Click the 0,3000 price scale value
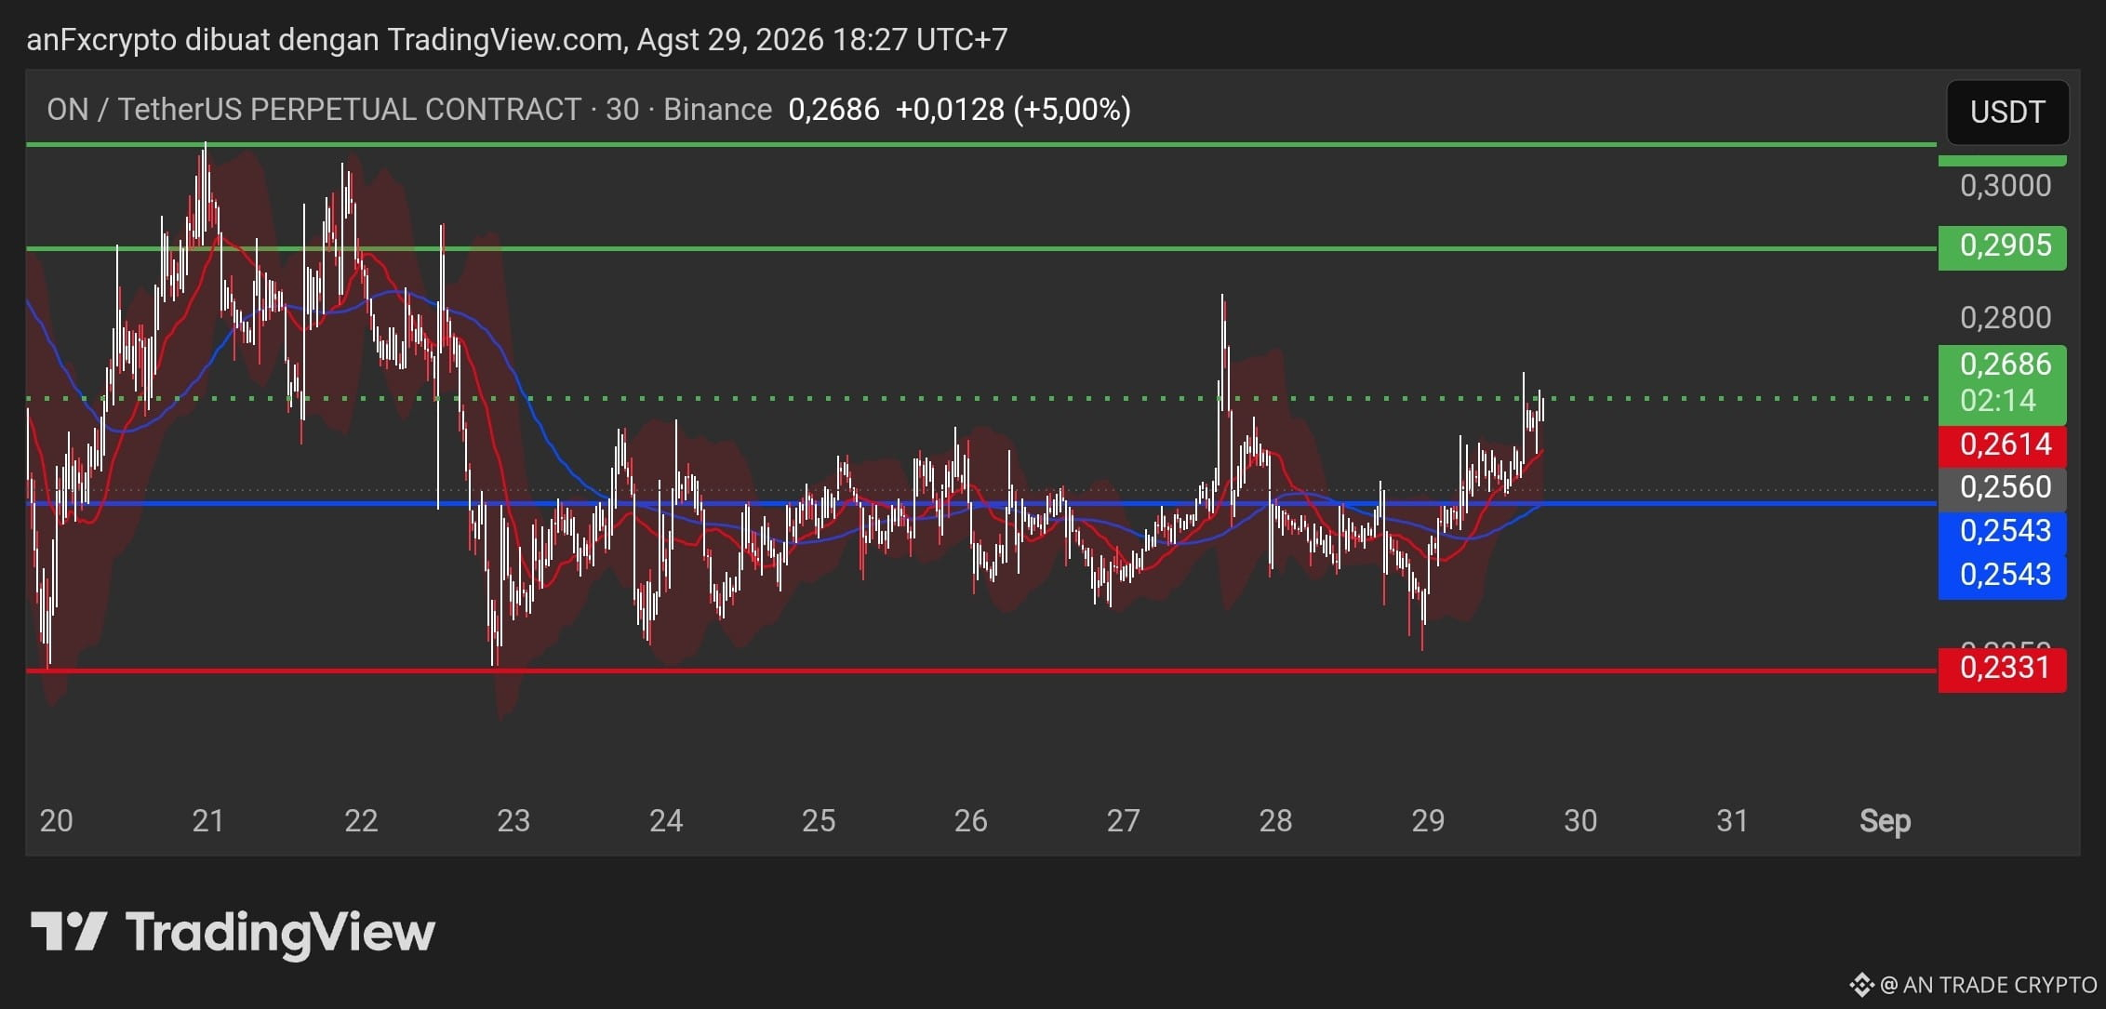 pos(2006,186)
